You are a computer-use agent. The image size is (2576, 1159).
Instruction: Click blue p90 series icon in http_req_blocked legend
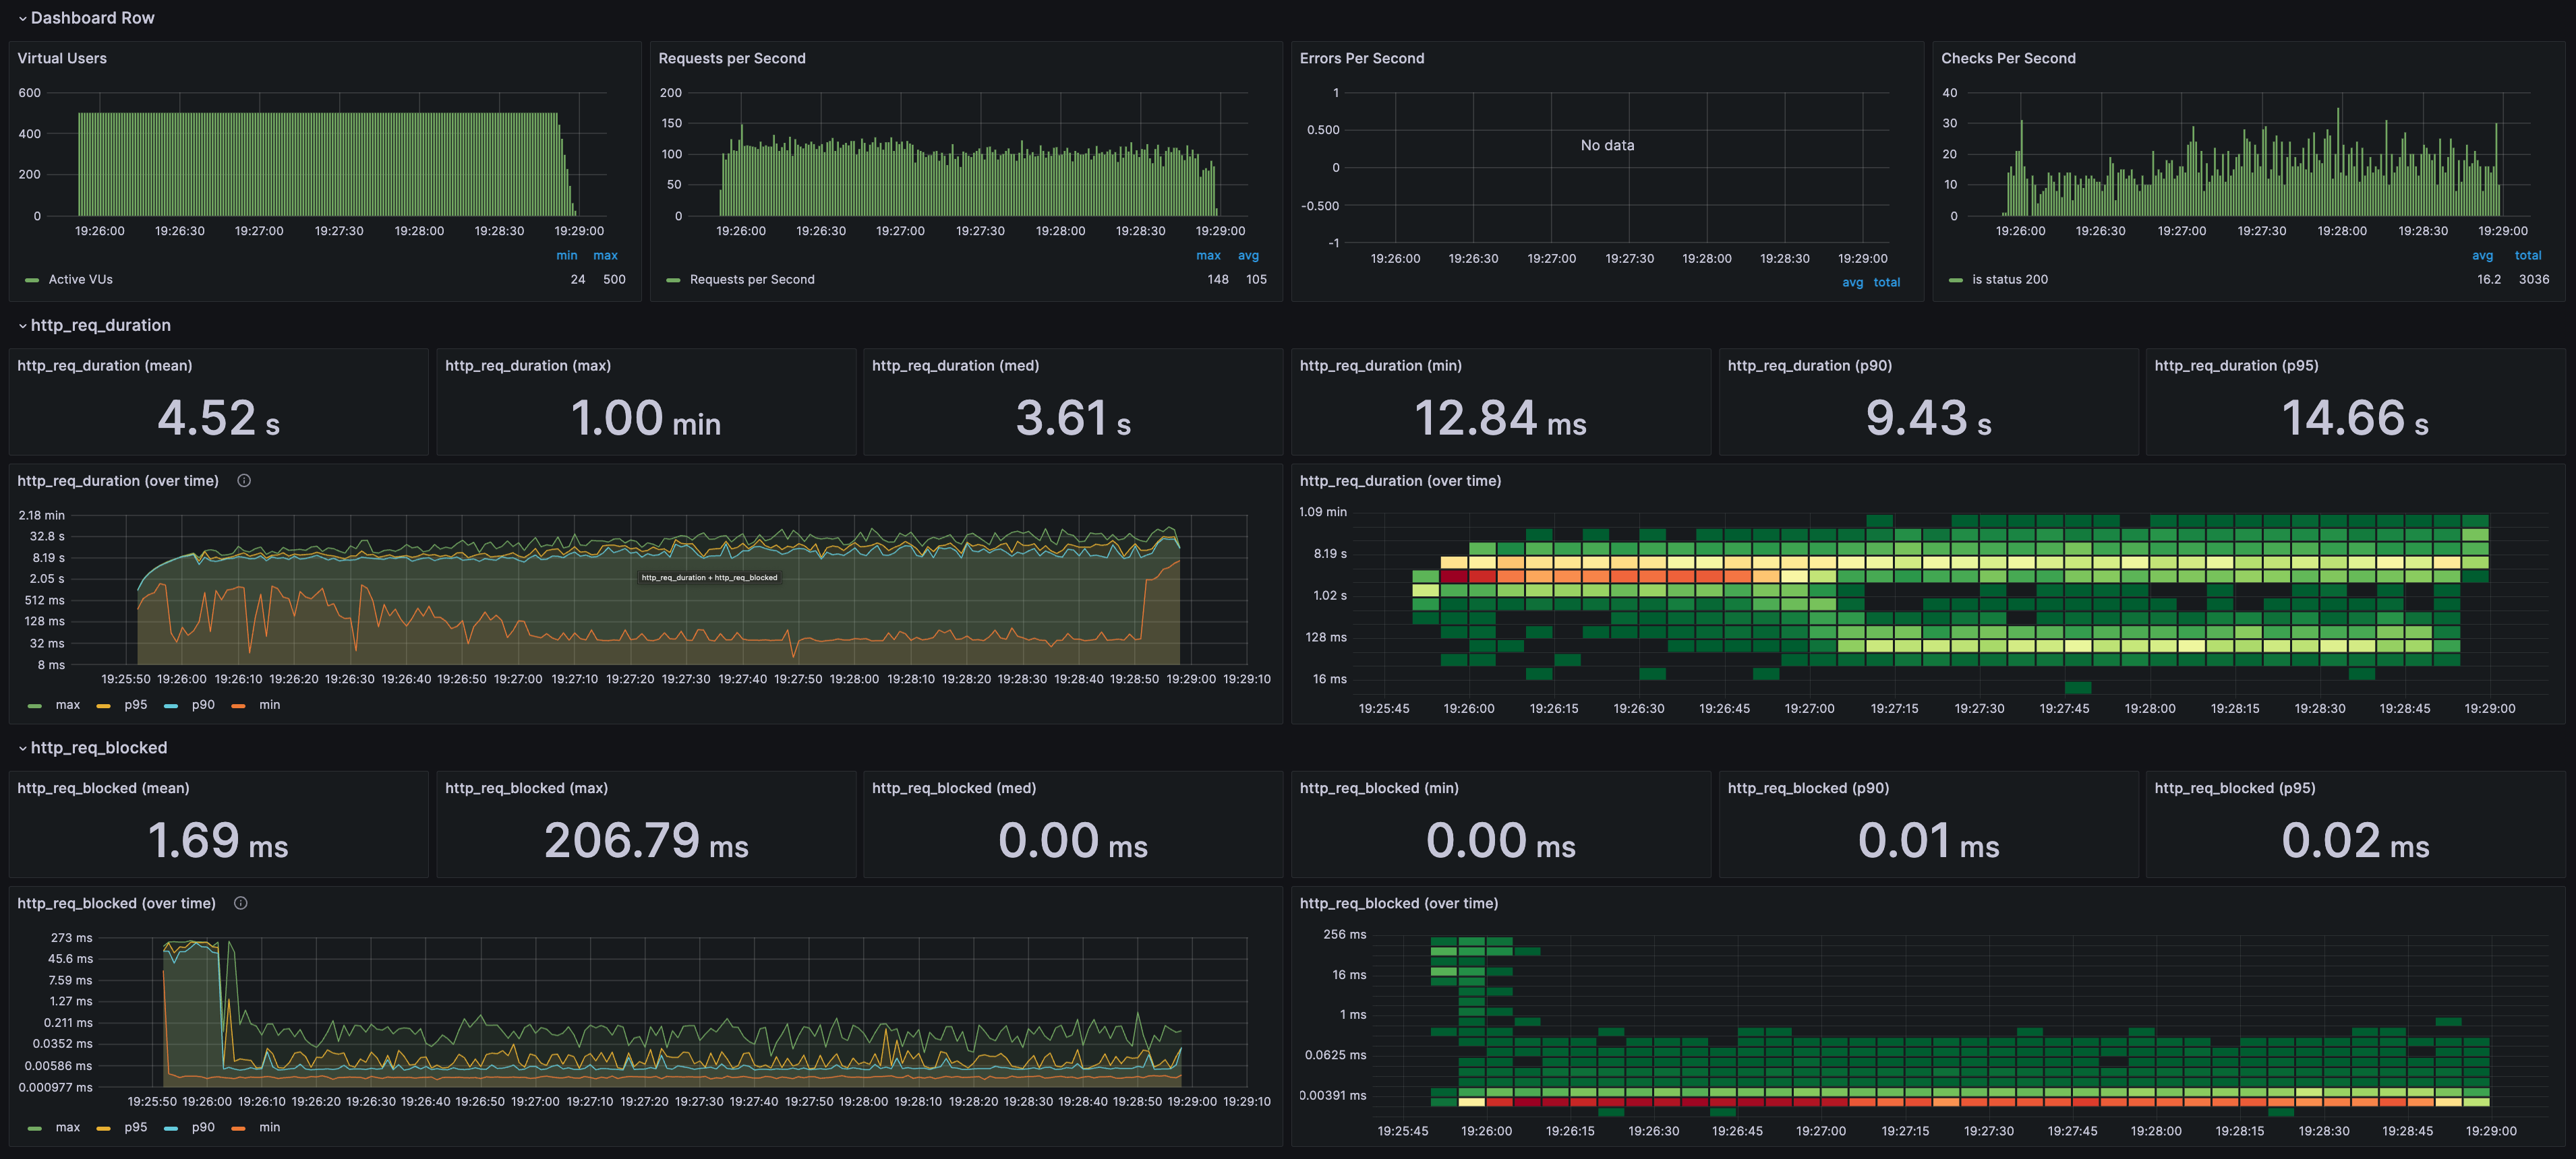click(x=171, y=1128)
